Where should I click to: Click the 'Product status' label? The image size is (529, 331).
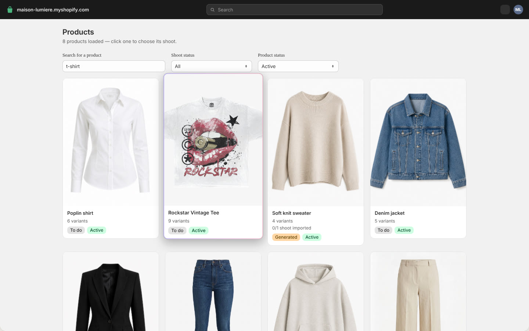pyautogui.click(x=271, y=55)
